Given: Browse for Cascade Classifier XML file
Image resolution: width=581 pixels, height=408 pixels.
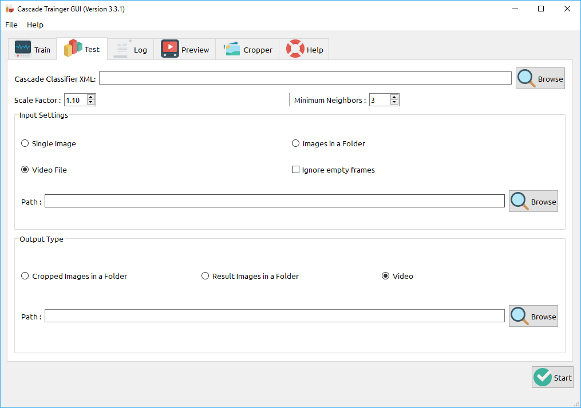Looking at the screenshot, I should tap(540, 78).
